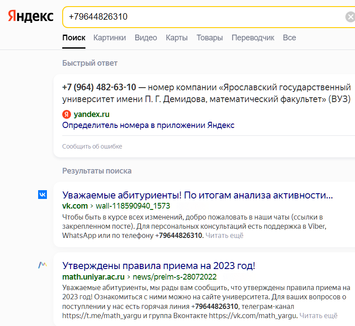Click the news/preim-s-28072022 path link
The width and height of the screenshot is (355, 326).
point(174,276)
